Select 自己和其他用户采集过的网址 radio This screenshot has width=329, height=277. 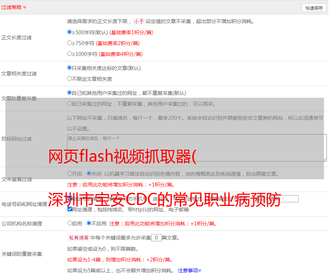[69, 93]
